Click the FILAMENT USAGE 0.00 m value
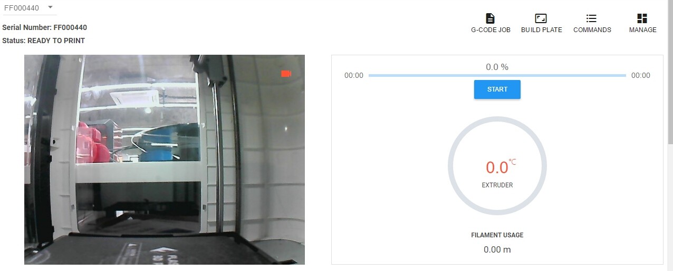This screenshot has height=271, width=673. [x=497, y=249]
